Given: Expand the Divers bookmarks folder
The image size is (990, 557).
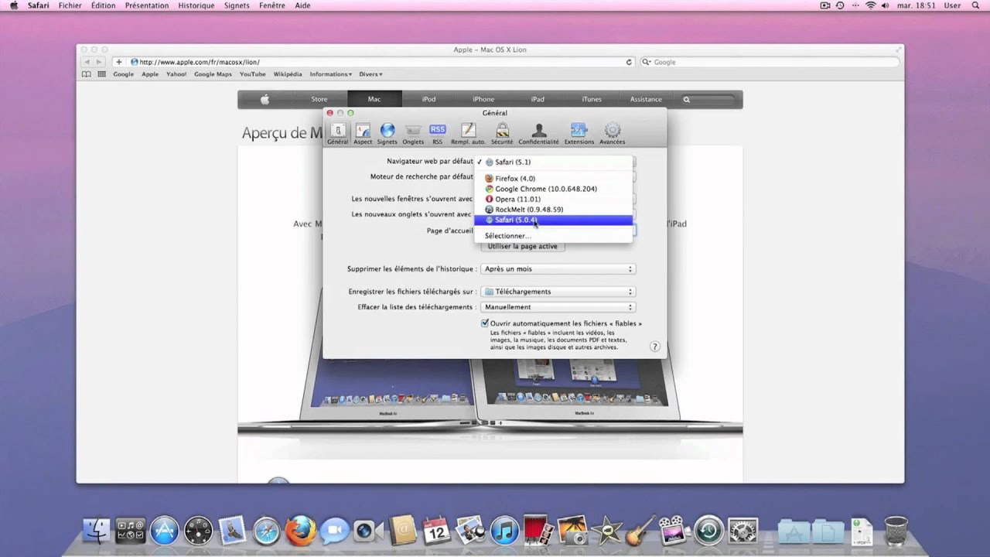Looking at the screenshot, I should (370, 74).
